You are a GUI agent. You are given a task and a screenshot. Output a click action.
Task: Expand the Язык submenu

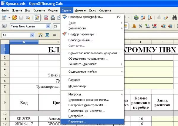click(x=92, y=23)
